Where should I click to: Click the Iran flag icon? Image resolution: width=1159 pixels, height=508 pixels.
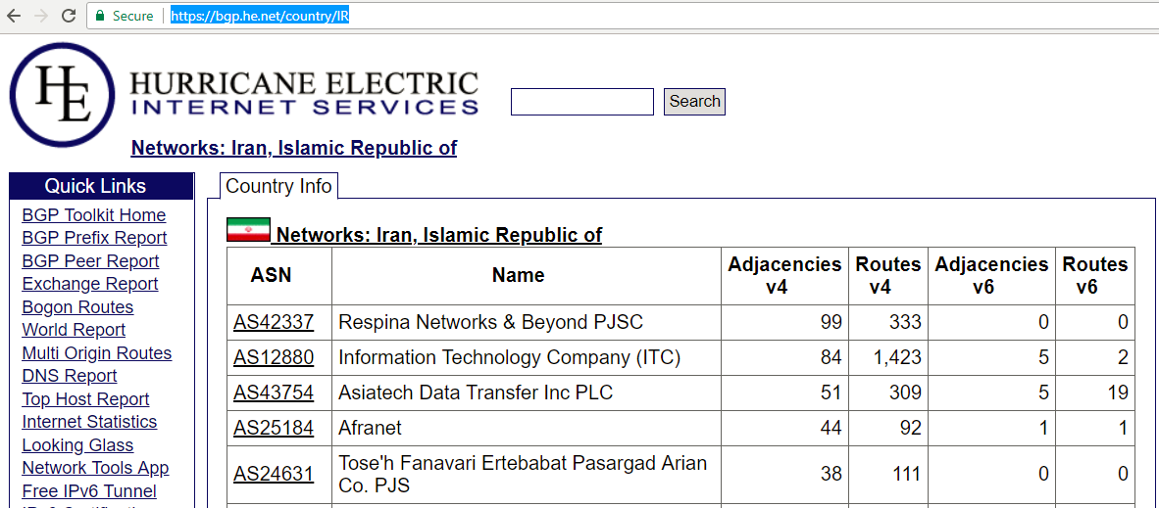248,230
